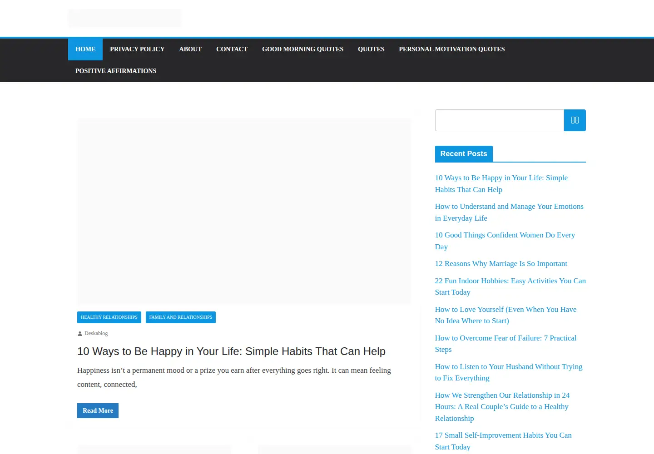This screenshot has height=454, width=654.
Task: Open 'How to Understand and Manage Your Emotions'
Action: (509, 212)
